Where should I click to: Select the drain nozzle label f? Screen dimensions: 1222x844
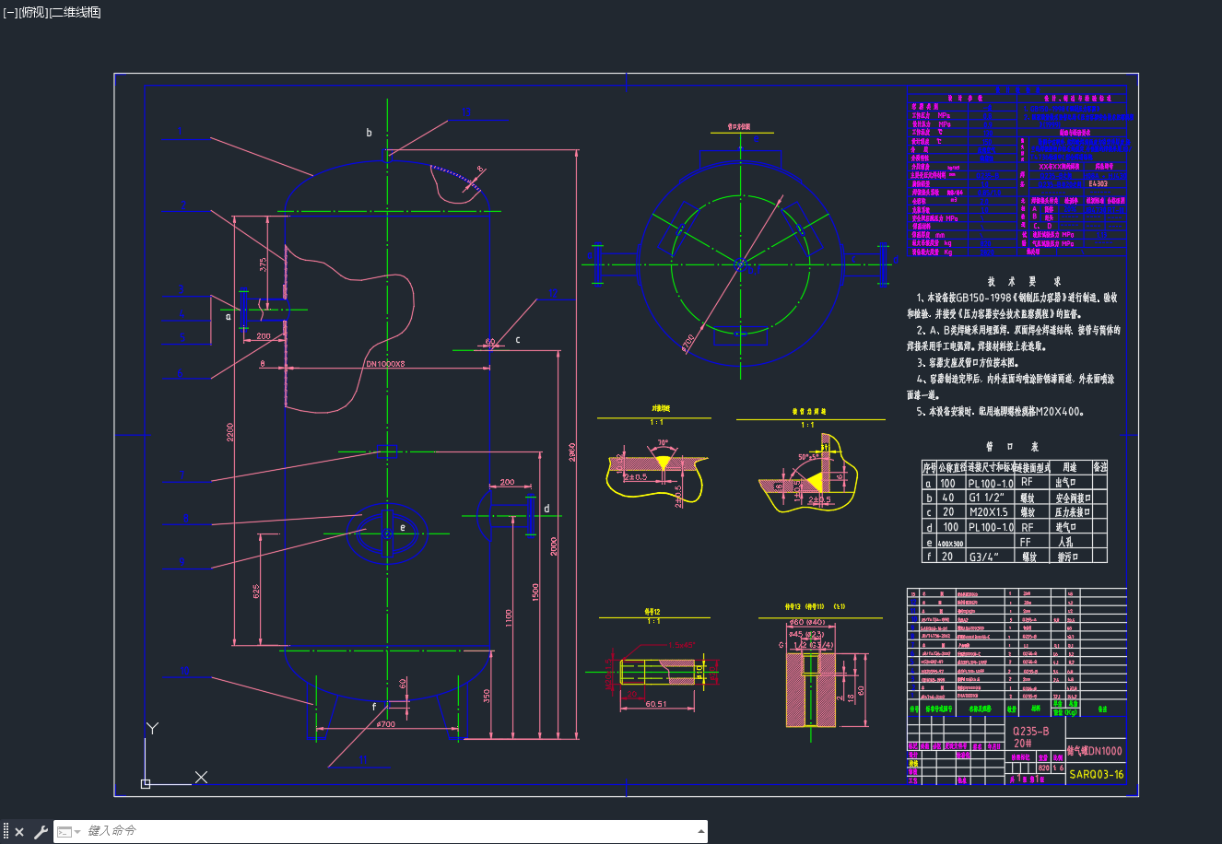pyautogui.click(x=374, y=707)
